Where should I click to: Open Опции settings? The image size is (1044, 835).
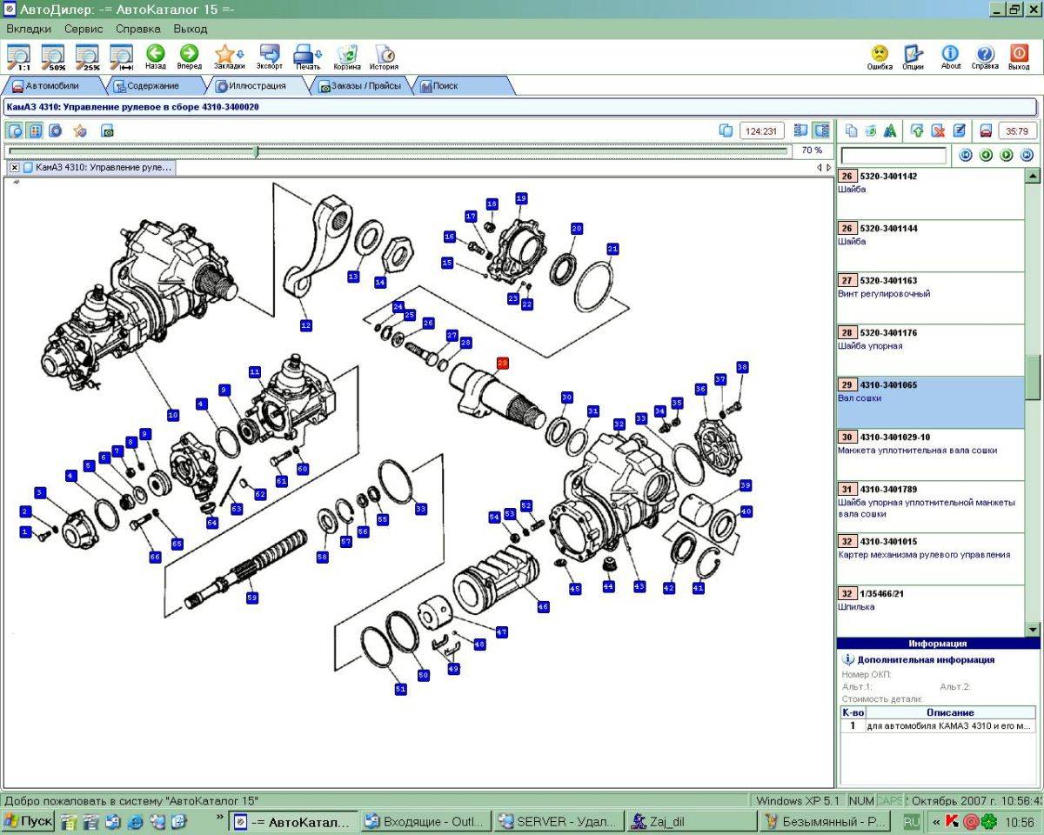click(x=913, y=57)
